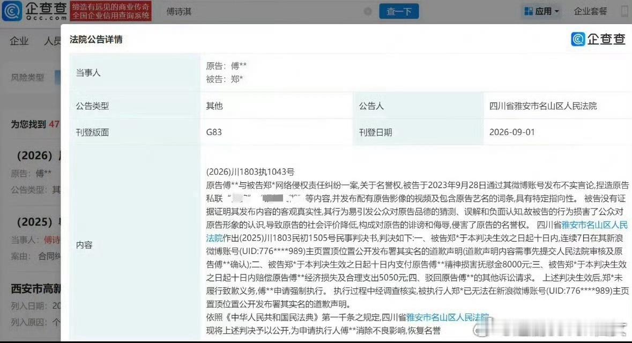Screen dimensions: 632x343
Task: Click the case number (2026)川1803执1043号
Action: click(250, 172)
